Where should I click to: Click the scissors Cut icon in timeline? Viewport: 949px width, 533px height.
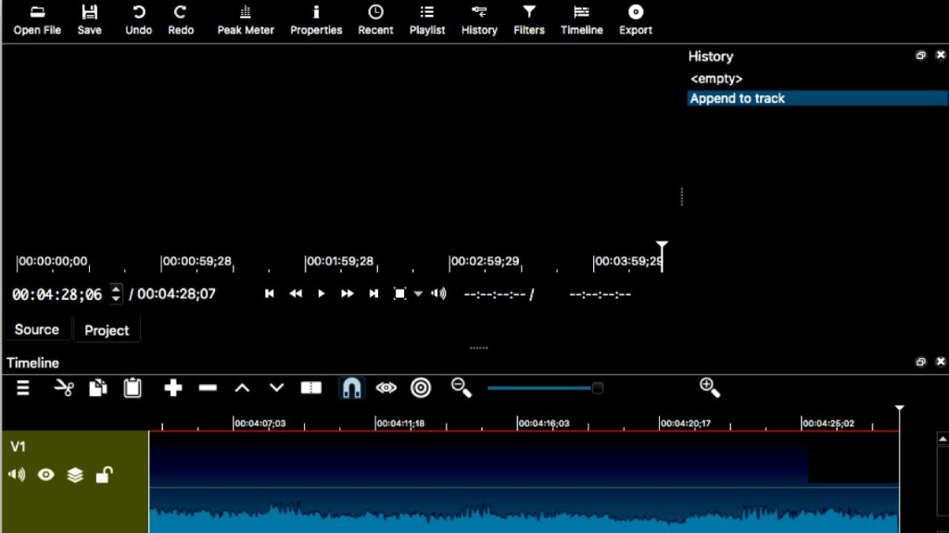[63, 388]
